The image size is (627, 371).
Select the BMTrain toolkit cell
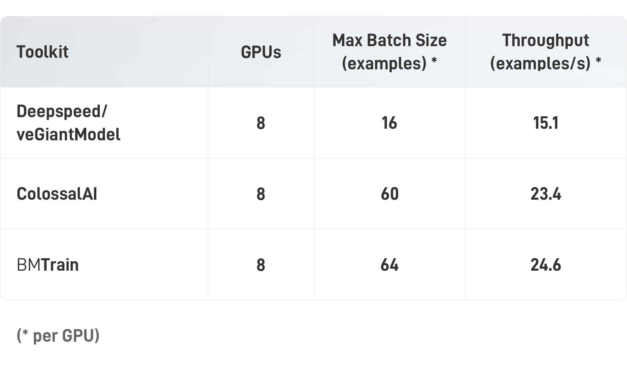click(x=48, y=265)
